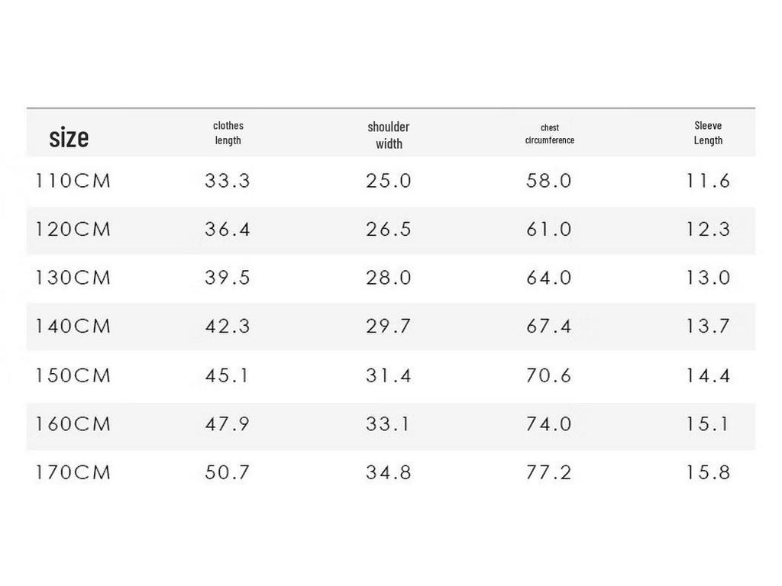Click the 'Sleeve Length' column header
This screenshot has height=586, width=782.
click(708, 133)
